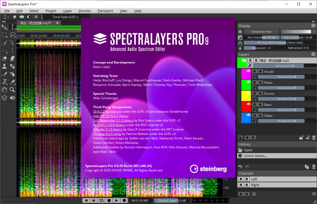The image size is (317, 204).
Task: Open the Layer menu
Action: click(67, 11)
